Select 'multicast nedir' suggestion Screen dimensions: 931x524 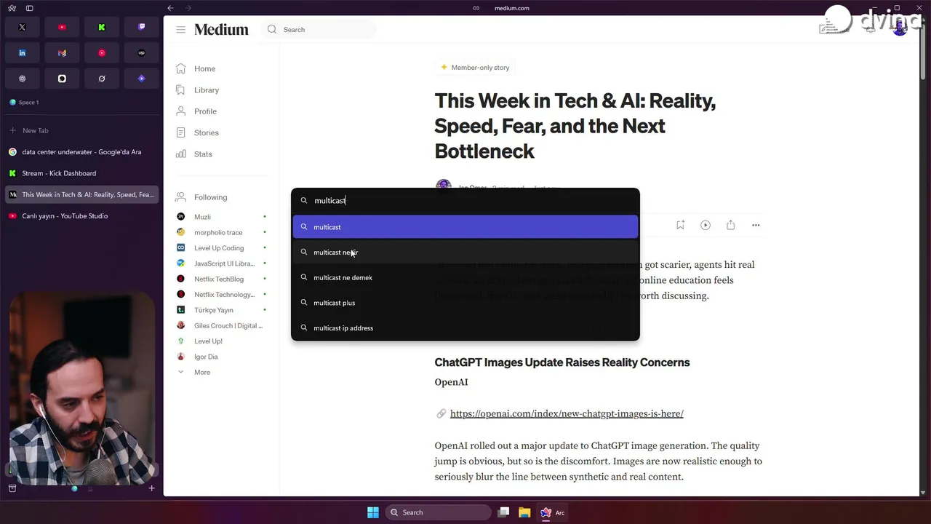[465, 253]
